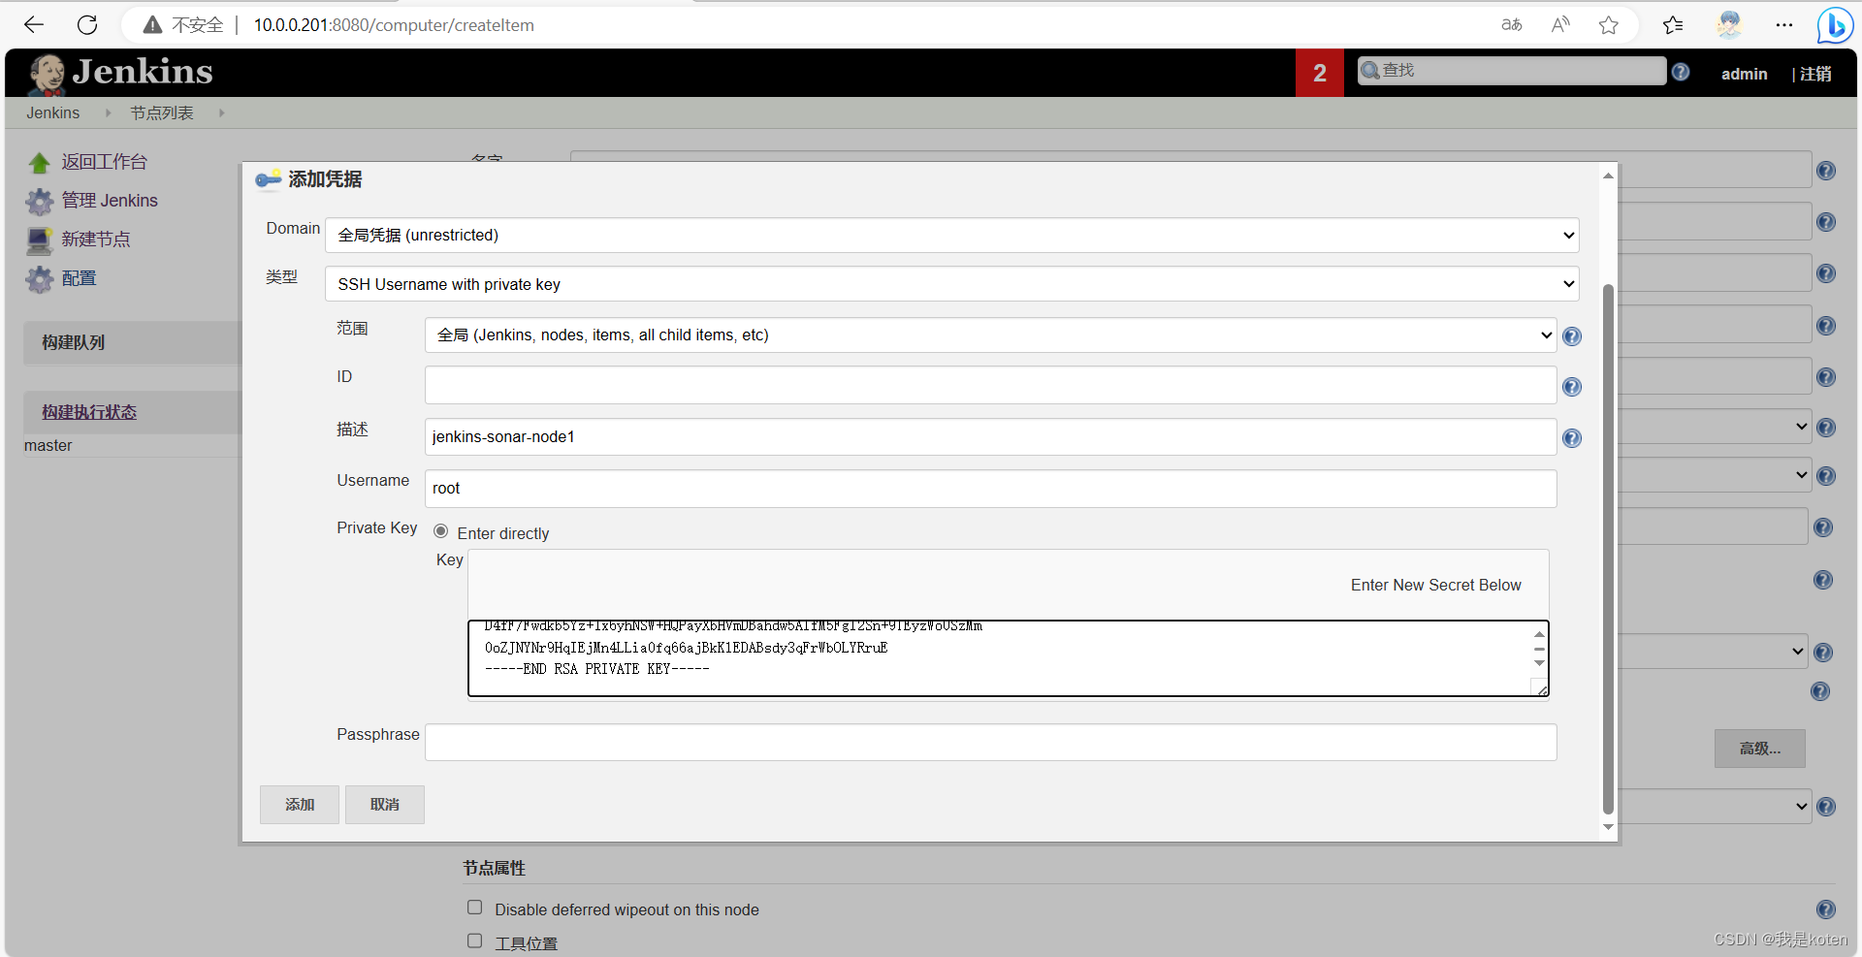Click the green up-arrow 返回工作台 icon
The image size is (1862, 957).
tap(39, 162)
